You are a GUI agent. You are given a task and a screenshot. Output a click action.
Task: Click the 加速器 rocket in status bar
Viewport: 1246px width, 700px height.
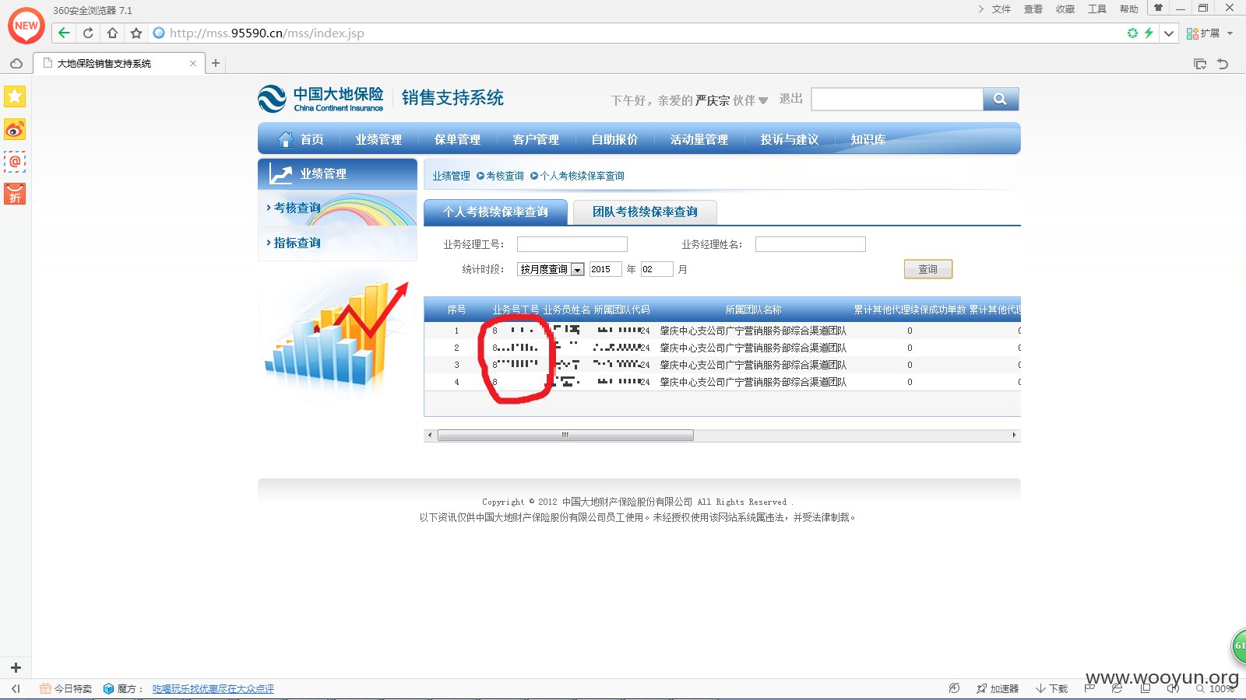(x=998, y=689)
